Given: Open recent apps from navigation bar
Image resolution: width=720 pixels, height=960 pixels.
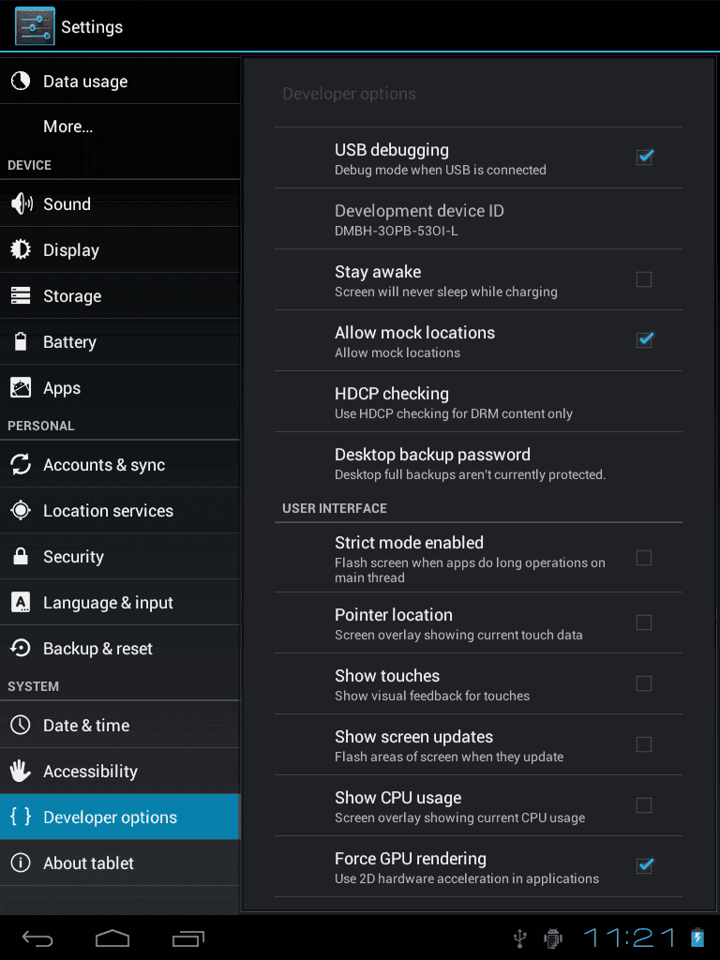Looking at the screenshot, I should coord(187,937).
